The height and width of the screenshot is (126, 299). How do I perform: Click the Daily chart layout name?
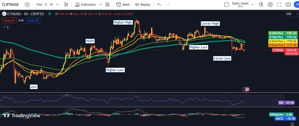pos(240,3)
